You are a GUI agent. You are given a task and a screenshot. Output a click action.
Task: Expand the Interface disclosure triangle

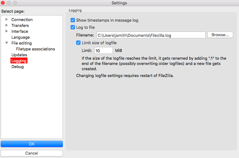[x=6, y=31]
